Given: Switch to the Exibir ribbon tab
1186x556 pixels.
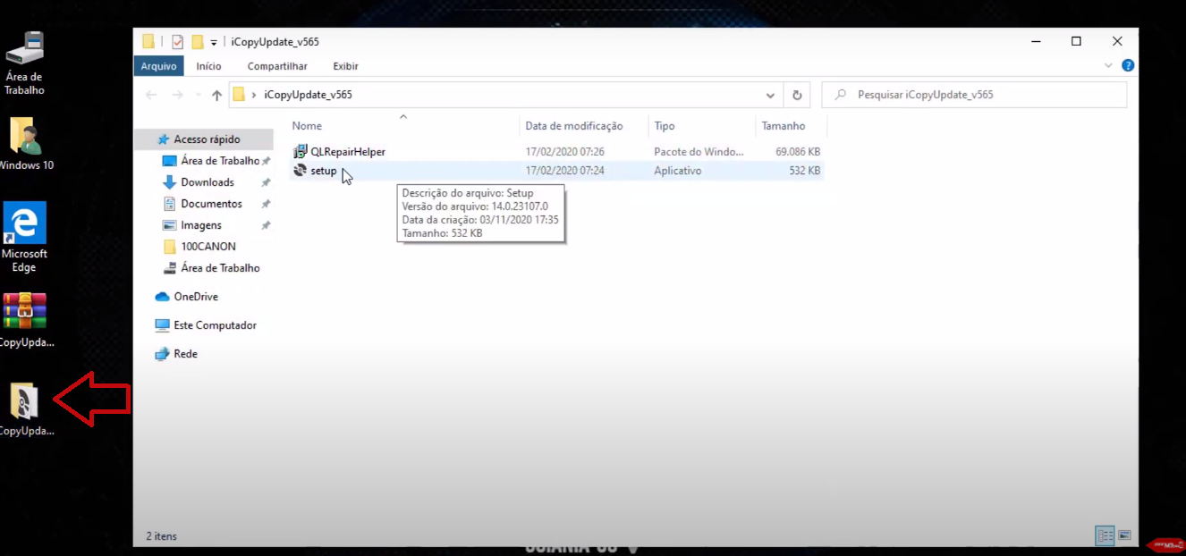Looking at the screenshot, I should coord(345,65).
